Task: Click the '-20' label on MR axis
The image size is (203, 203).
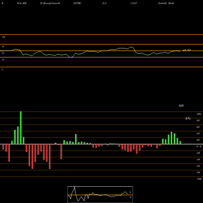Action: click(198, 153)
